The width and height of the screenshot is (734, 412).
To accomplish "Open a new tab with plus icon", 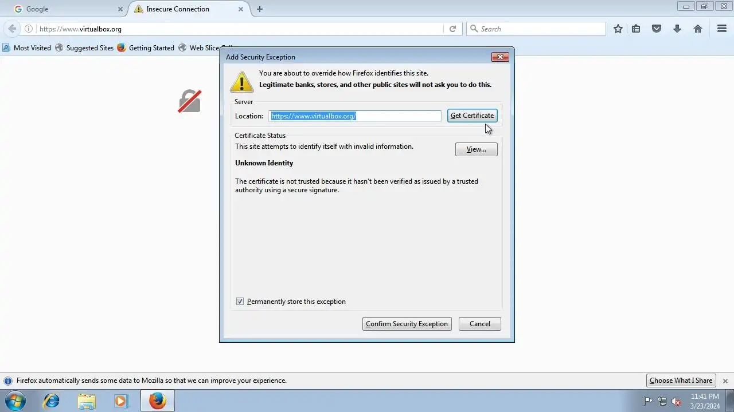I will [x=260, y=9].
